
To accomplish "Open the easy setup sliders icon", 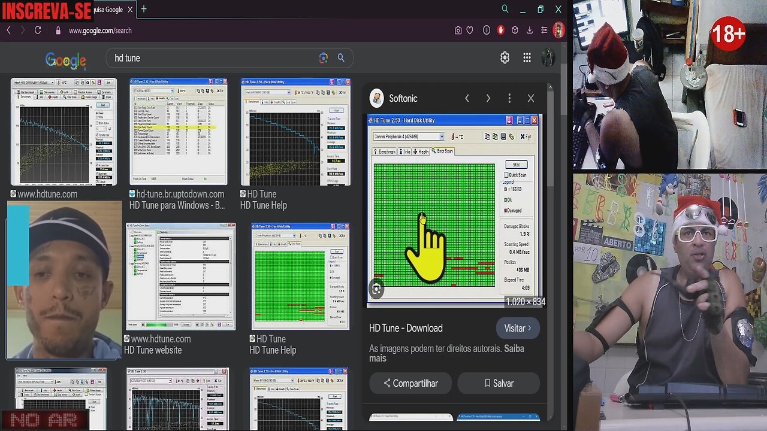I will point(544,31).
